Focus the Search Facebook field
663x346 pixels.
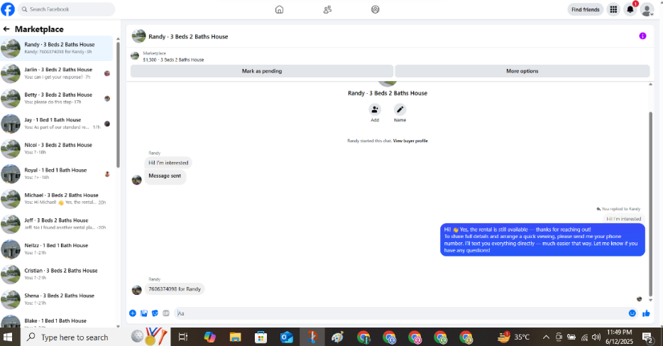click(x=67, y=9)
